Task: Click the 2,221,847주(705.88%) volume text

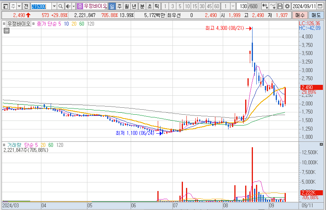Action: [x=26, y=150]
